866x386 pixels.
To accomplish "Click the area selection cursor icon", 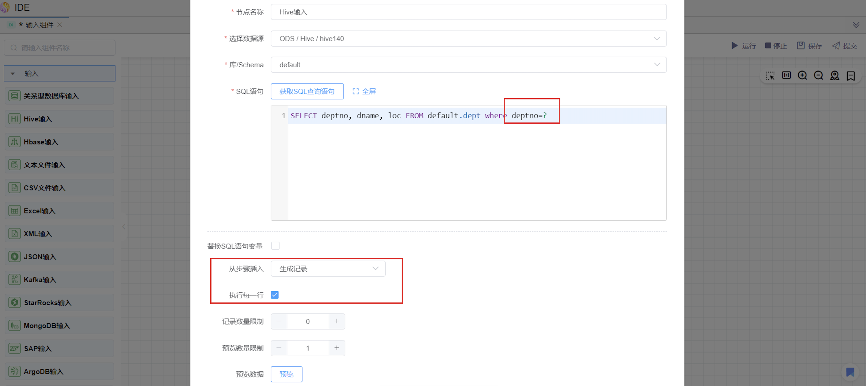I will point(770,76).
